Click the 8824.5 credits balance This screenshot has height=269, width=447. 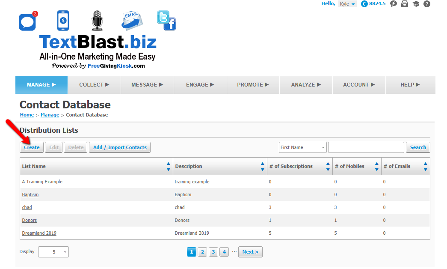click(x=377, y=4)
